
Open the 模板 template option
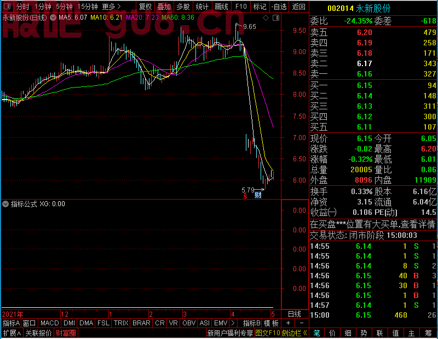tap(271, 323)
